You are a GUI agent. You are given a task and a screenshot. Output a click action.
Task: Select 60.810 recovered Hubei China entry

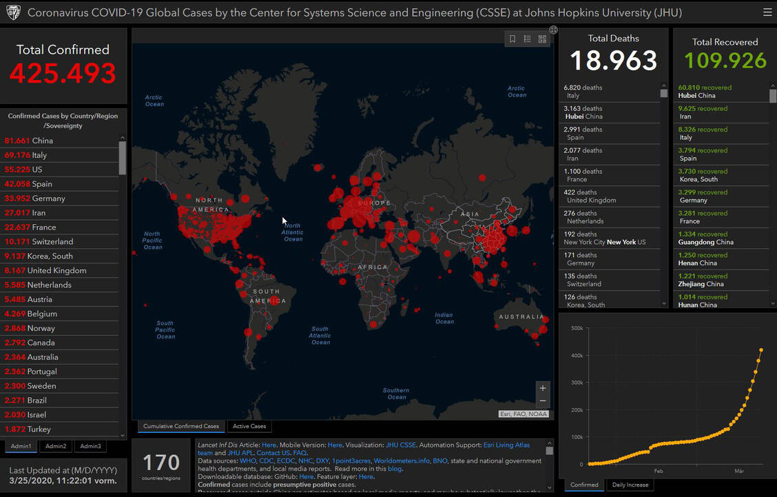[x=721, y=92]
